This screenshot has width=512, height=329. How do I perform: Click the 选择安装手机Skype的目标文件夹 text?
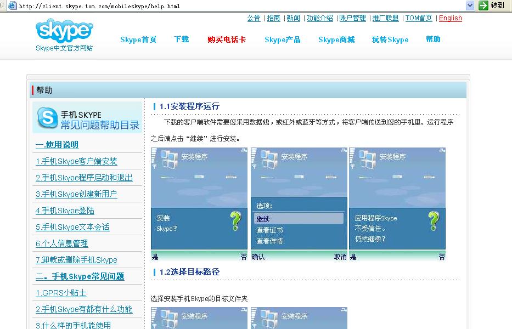(x=199, y=299)
